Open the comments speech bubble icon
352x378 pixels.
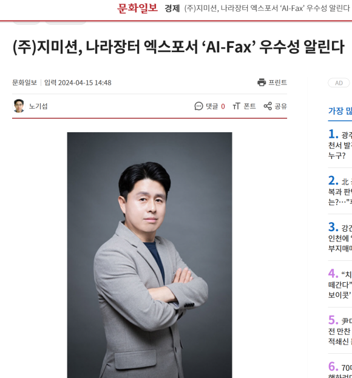click(198, 106)
